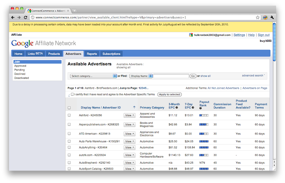Open the Subscriptions tab
285x183 pixels.
point(111,54)
